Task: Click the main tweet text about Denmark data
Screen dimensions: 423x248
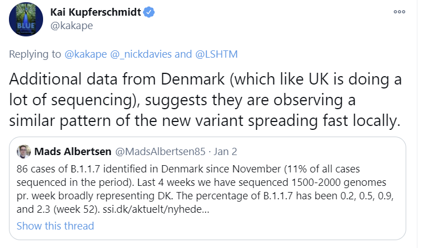Action: tap(205, 99)
